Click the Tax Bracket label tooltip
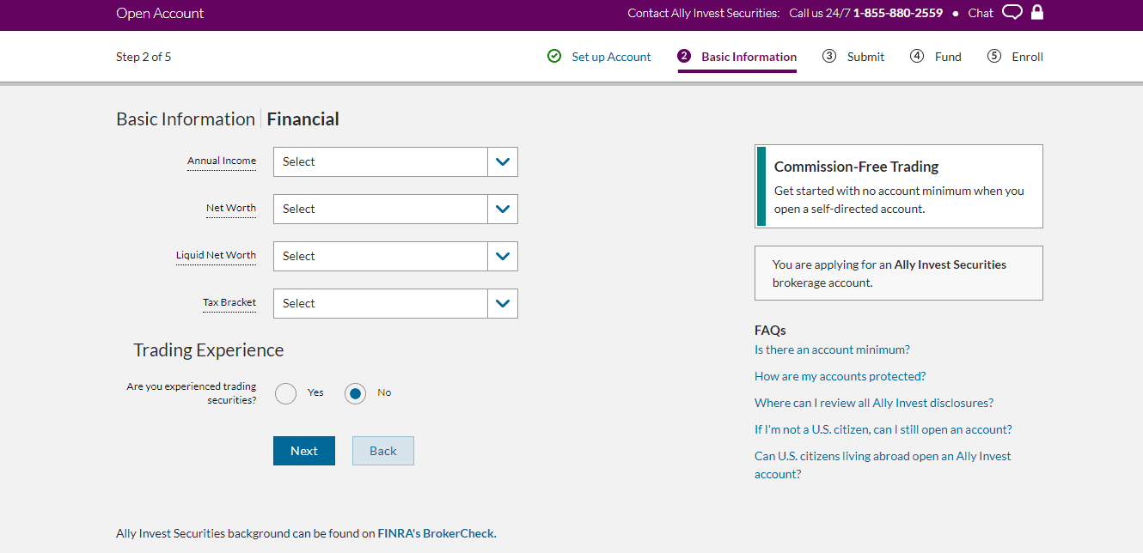Screen dimensions: 1143x553 pyautogui.click(x=229, y=302)
